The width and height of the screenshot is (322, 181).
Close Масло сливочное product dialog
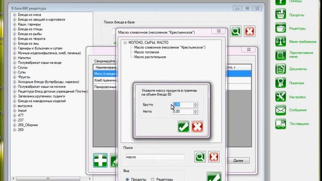click(x=219, y=31)
